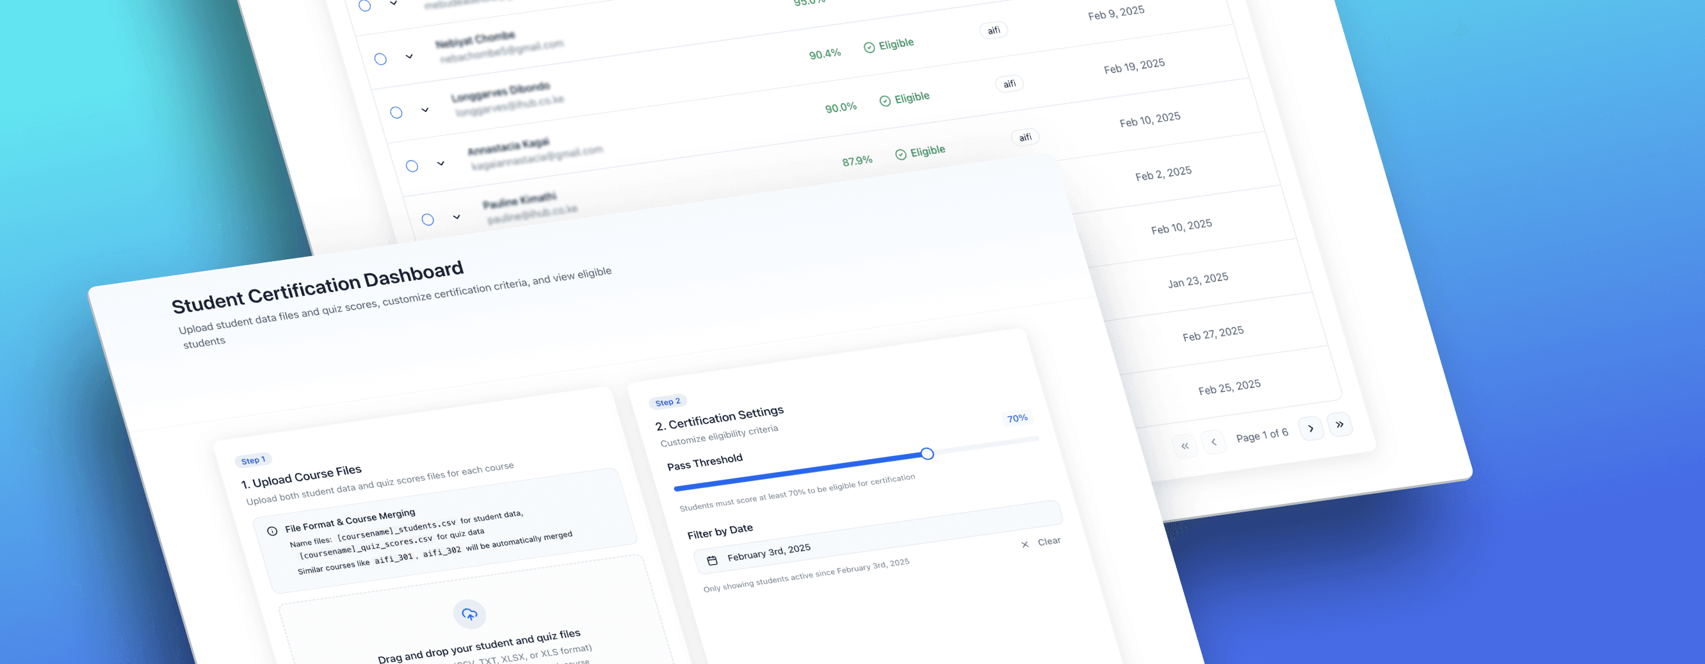The image size is (1705, 664).
Task: Click the Feb 19, 2025 date cell
Action: (1134, 66)
